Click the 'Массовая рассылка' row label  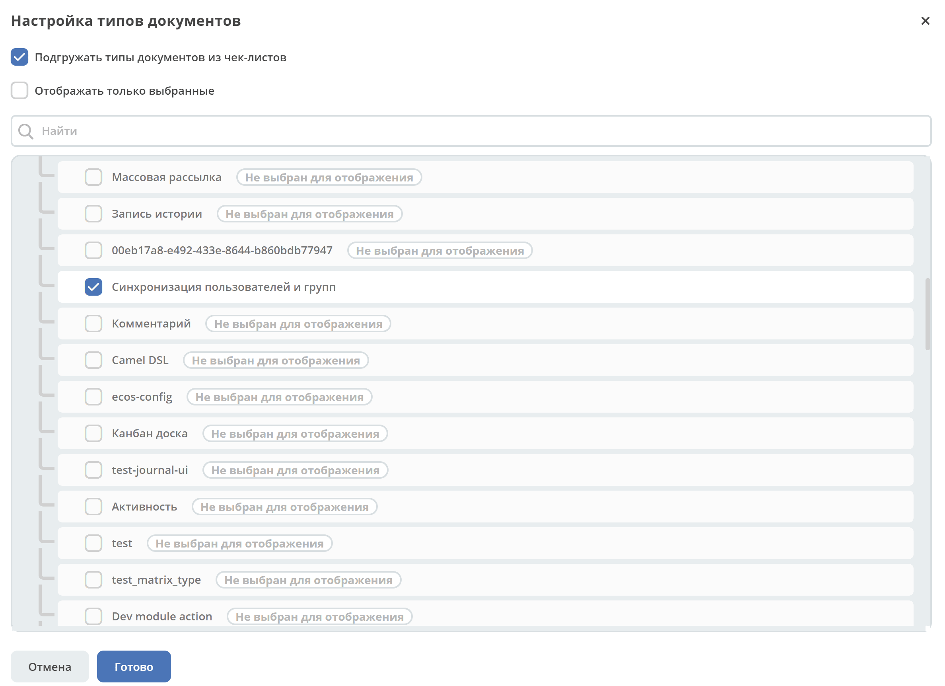tap(167, 177)
